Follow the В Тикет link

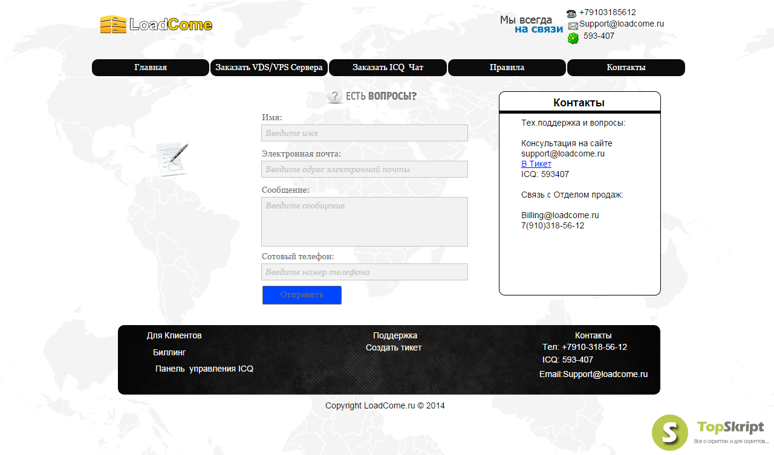536,164
